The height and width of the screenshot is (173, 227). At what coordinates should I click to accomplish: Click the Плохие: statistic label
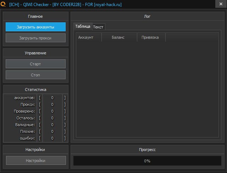[x=28, y=131]
